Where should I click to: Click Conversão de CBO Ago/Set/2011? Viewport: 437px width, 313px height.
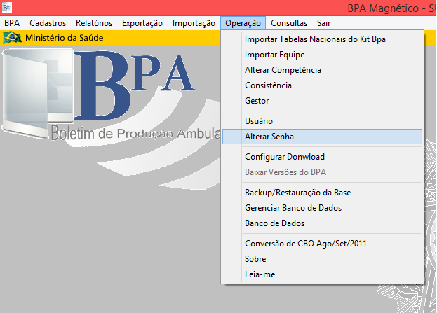click(304, 244)
